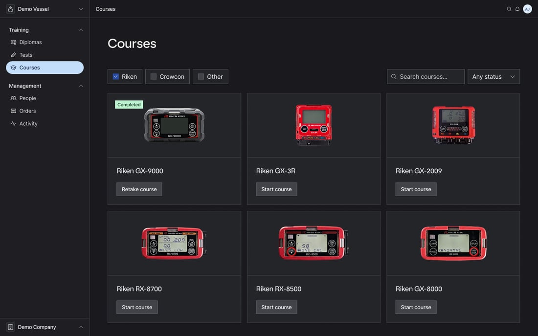
Task: Open the People management icon
Action: [x=13, y=98]
